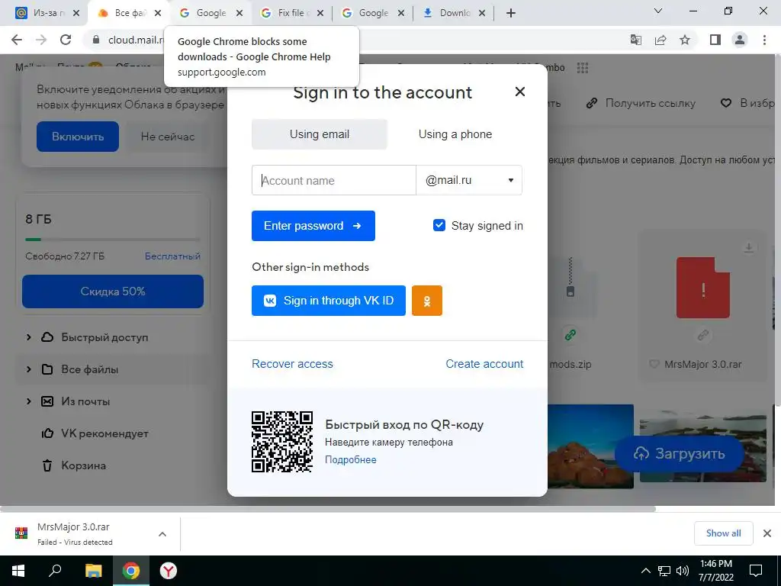The height and width of the screenshot is (586, 781).
Task: Open the tab search chevron
Action: [658, 11]
